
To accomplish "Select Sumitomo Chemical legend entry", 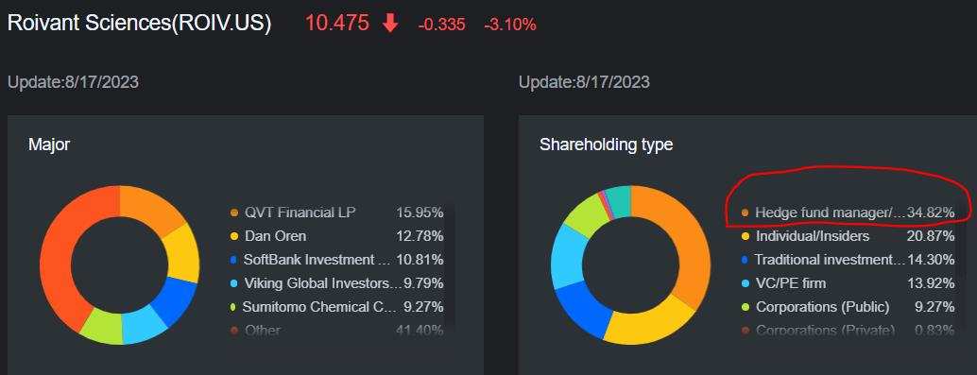I will tap(336, 307).
